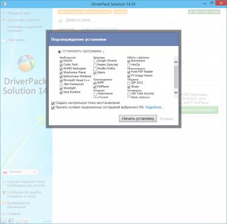Enable the Google Chrome checkbox
The image size is (227, 224).
point(95,61)
